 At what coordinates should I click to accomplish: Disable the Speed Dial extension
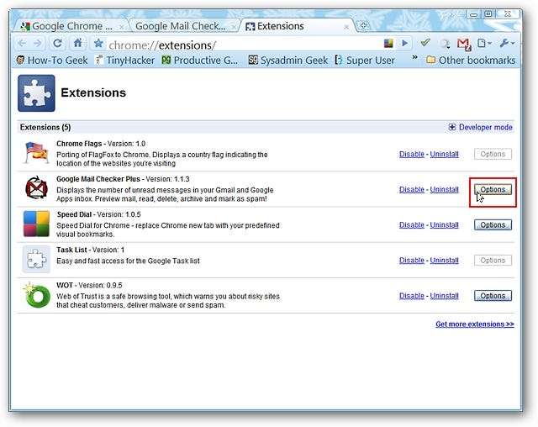412,224
